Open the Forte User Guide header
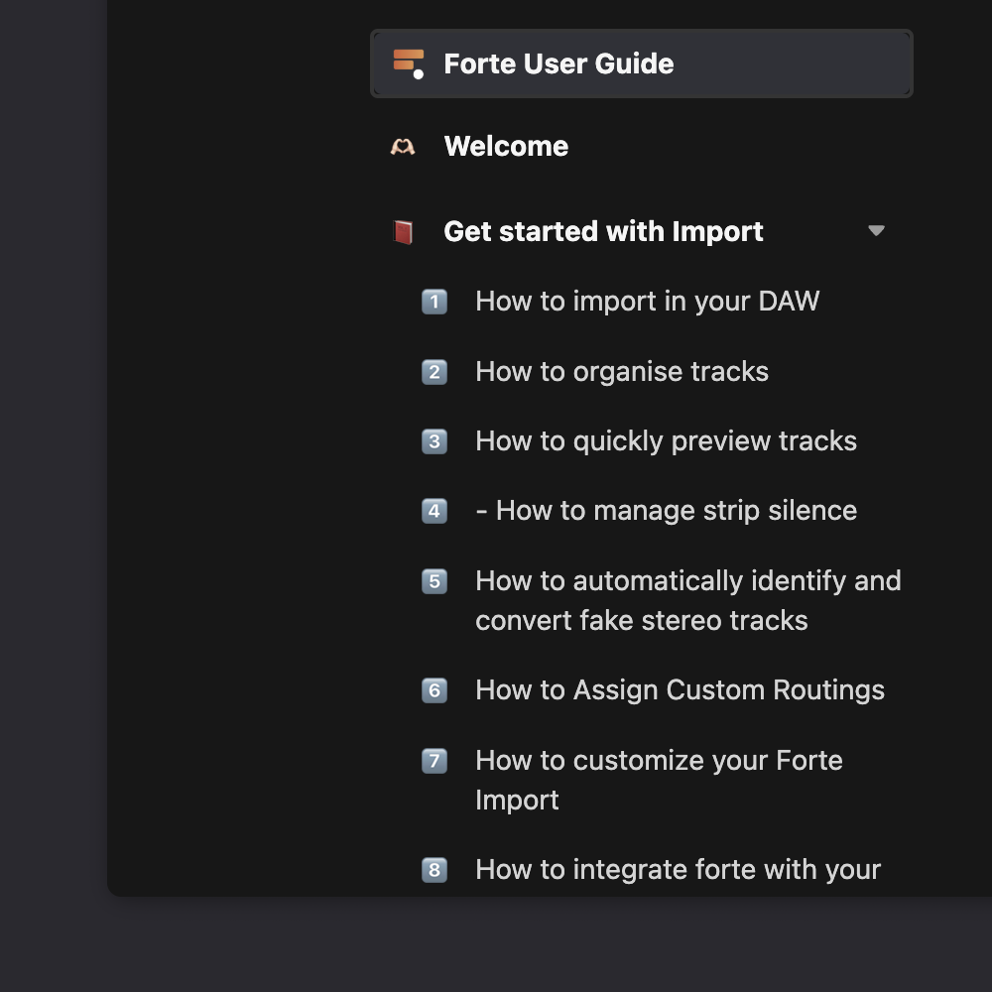This screenshot has height=992, width=992. tap(641, 63)
